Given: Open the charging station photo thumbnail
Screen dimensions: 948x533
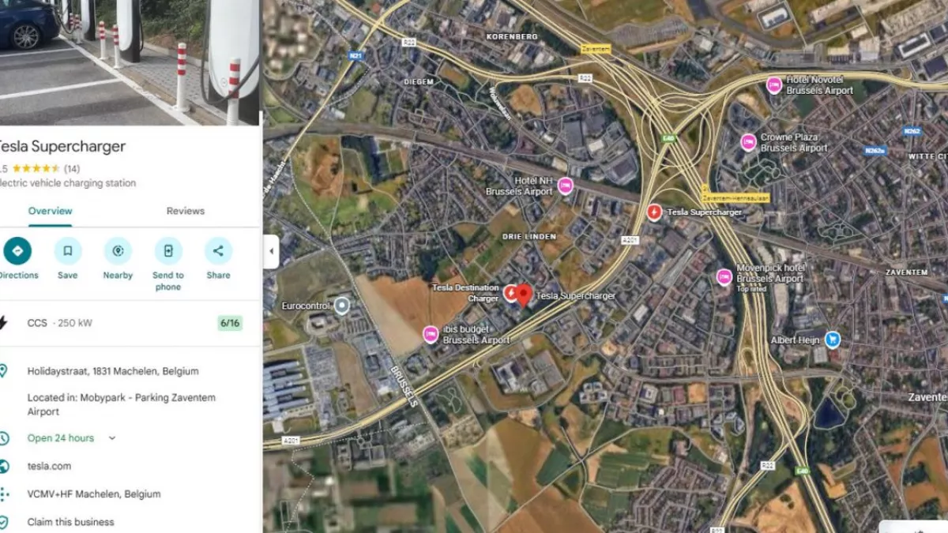Looking at the screenshot, I should pos(130,62).
